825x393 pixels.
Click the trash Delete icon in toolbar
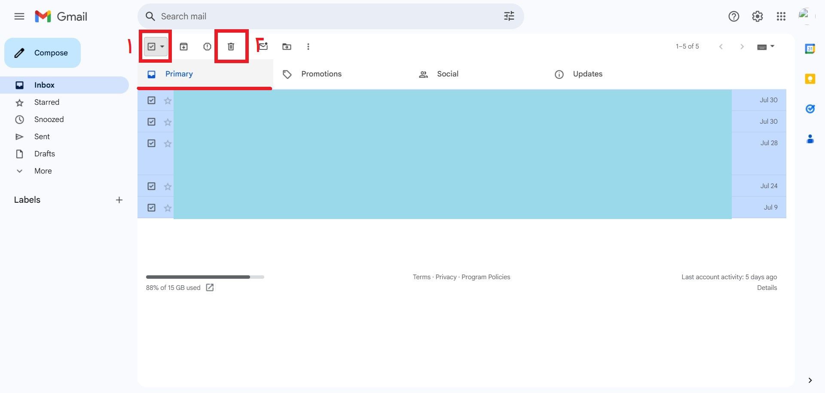(231, 46)
